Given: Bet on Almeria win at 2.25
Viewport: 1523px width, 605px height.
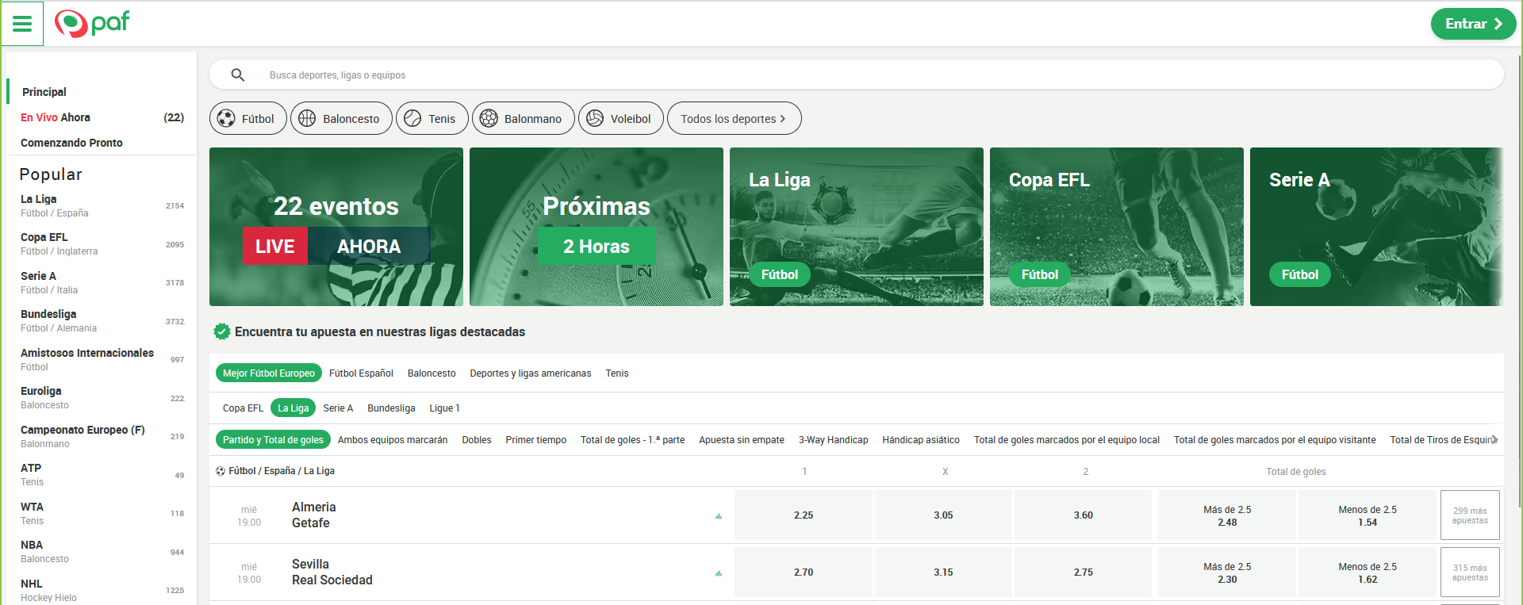Looking at the screenshot, I should coord(804,515).
